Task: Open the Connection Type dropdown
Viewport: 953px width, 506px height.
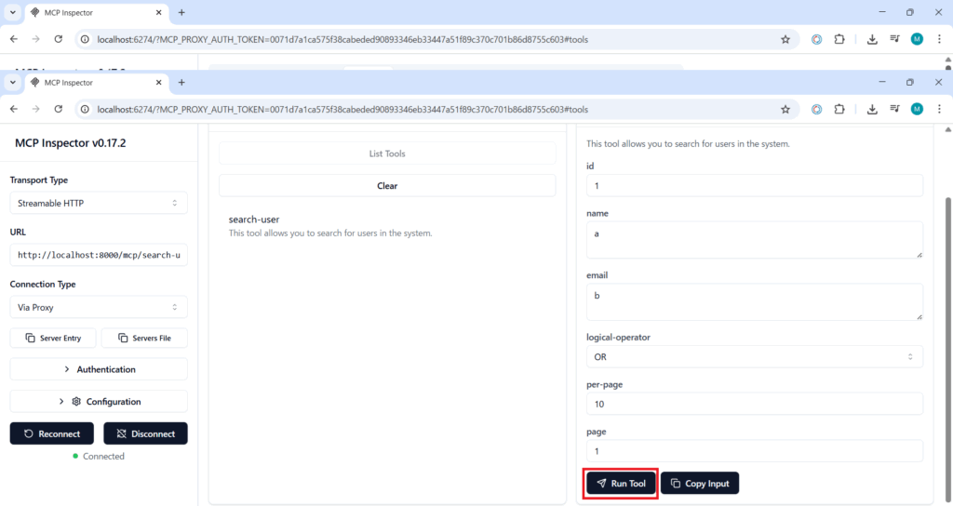Action: click(x=98, y=307)
